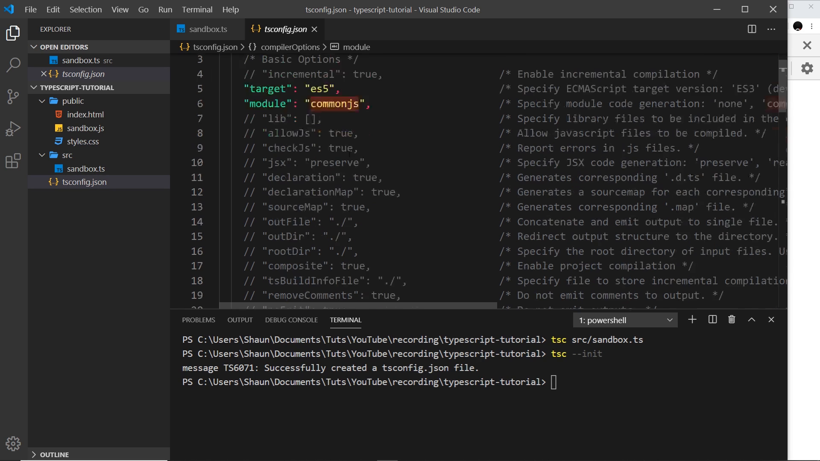
Task: Click compilerOptions in the breadcrumb
Action: pyautogui.click(x=290, y=47)
